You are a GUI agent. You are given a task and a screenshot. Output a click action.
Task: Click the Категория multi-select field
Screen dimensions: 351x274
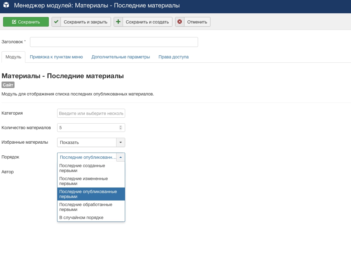91,113
